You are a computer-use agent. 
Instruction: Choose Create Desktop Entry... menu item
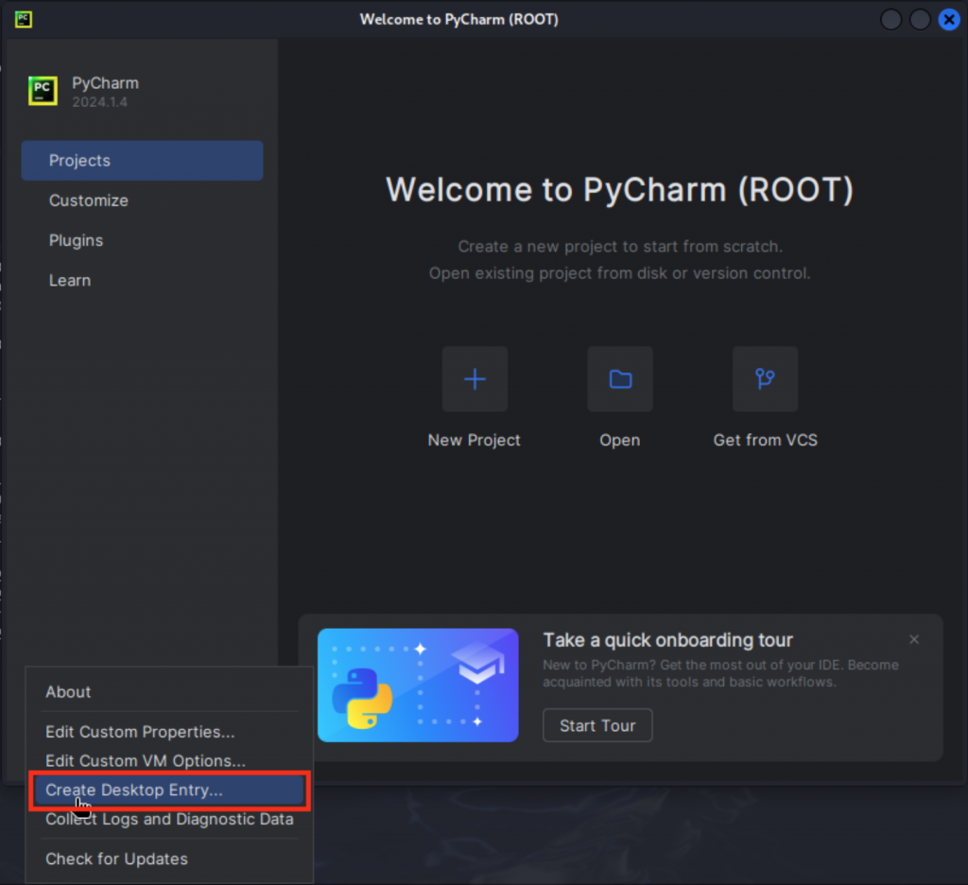[169, 790]
